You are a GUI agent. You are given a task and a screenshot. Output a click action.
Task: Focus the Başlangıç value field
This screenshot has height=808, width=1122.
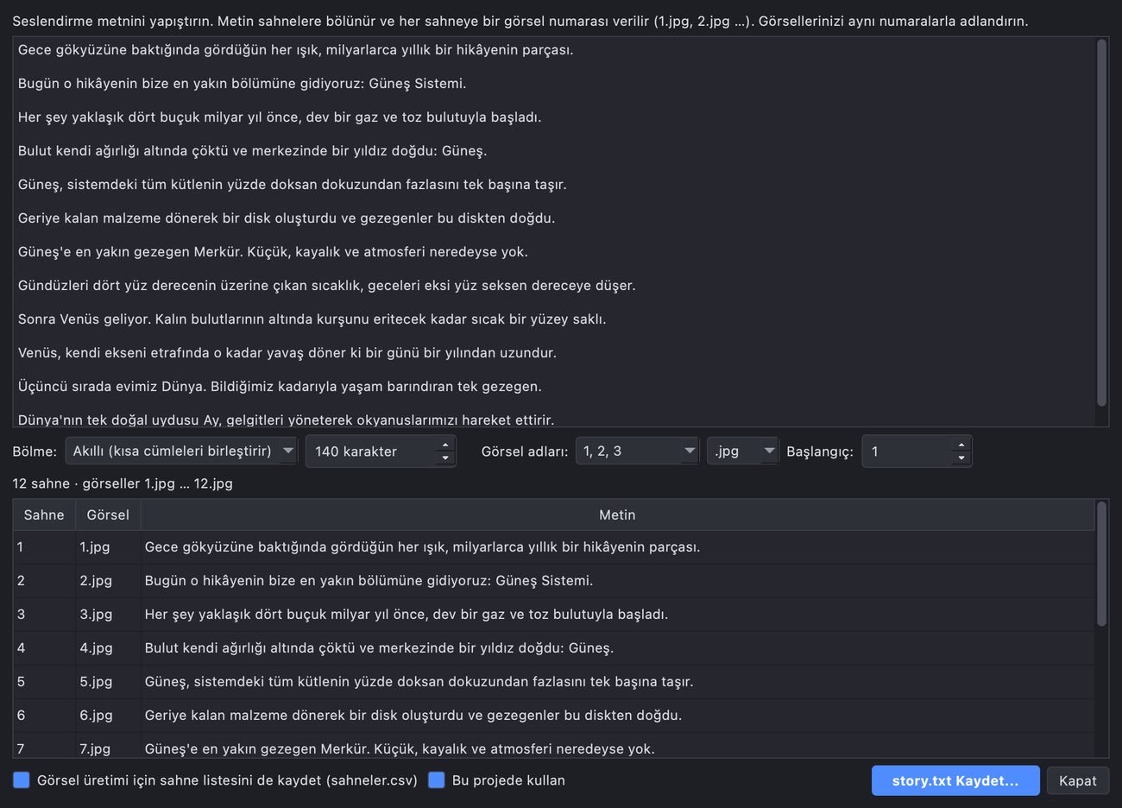[908, 451]
